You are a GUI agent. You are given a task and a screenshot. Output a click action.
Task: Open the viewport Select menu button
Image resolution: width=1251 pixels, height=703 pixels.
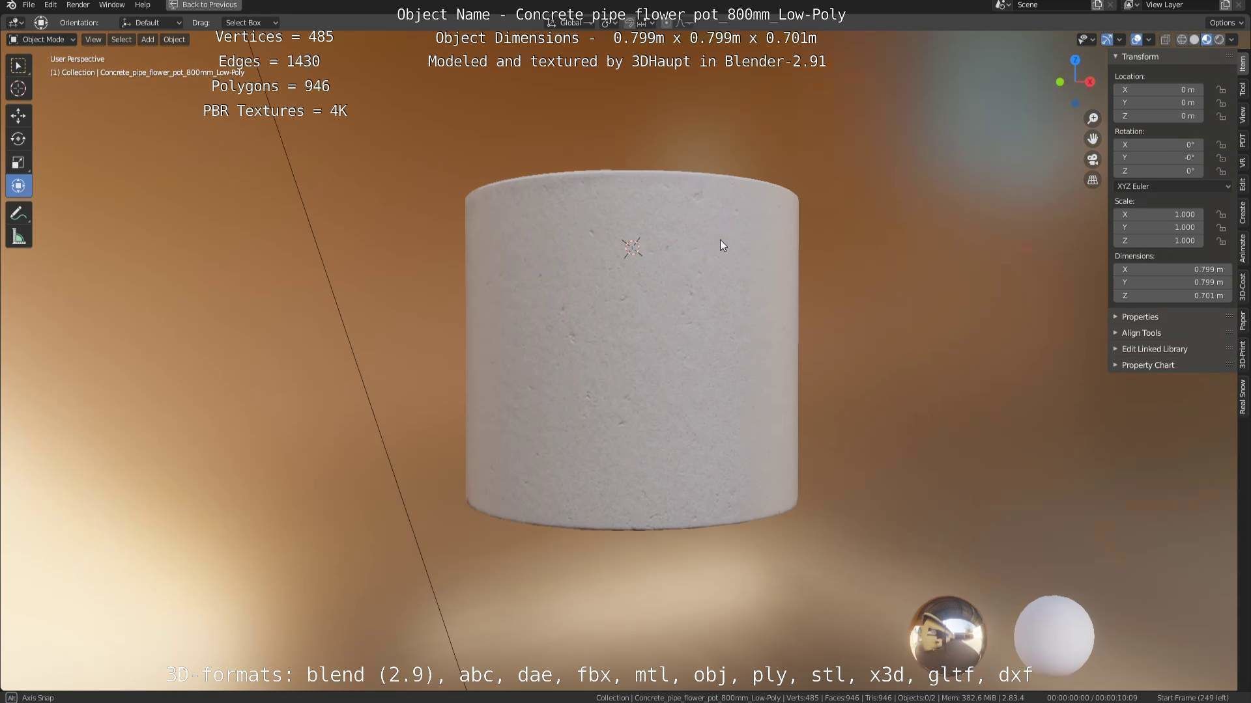point(121,40)
